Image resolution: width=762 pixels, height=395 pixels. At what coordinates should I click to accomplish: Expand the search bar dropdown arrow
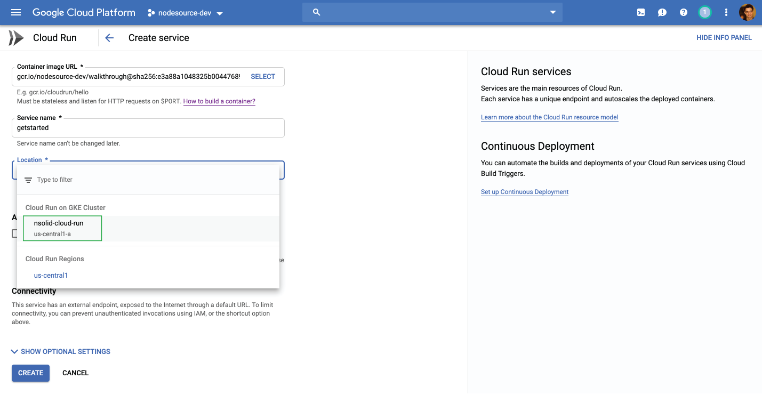tap(553, 12)
